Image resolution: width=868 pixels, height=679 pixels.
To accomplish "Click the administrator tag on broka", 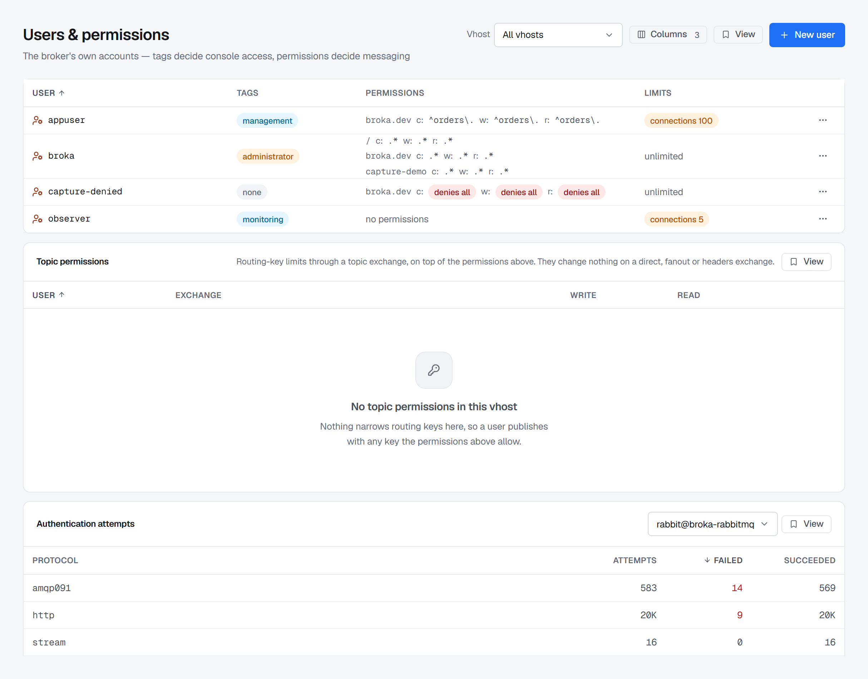I will (x=268, y=156).
